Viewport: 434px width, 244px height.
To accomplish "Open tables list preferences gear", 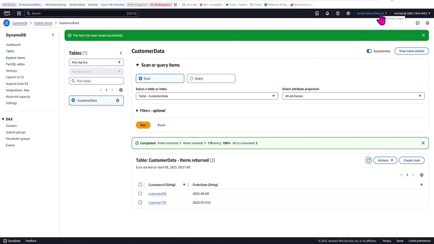I will click(x=121, y=90).
